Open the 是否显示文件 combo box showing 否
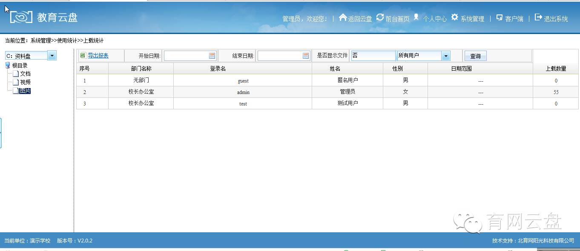The width and height of the screenshot is (580, 251). (x=373, y=56)
